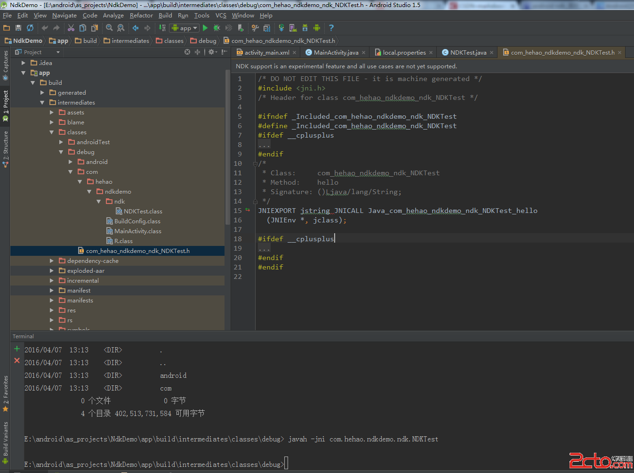The width and height of the screenshot is (634, 473).
Task: Open Help via the question mark icon
Action: [x=331, y=28]
